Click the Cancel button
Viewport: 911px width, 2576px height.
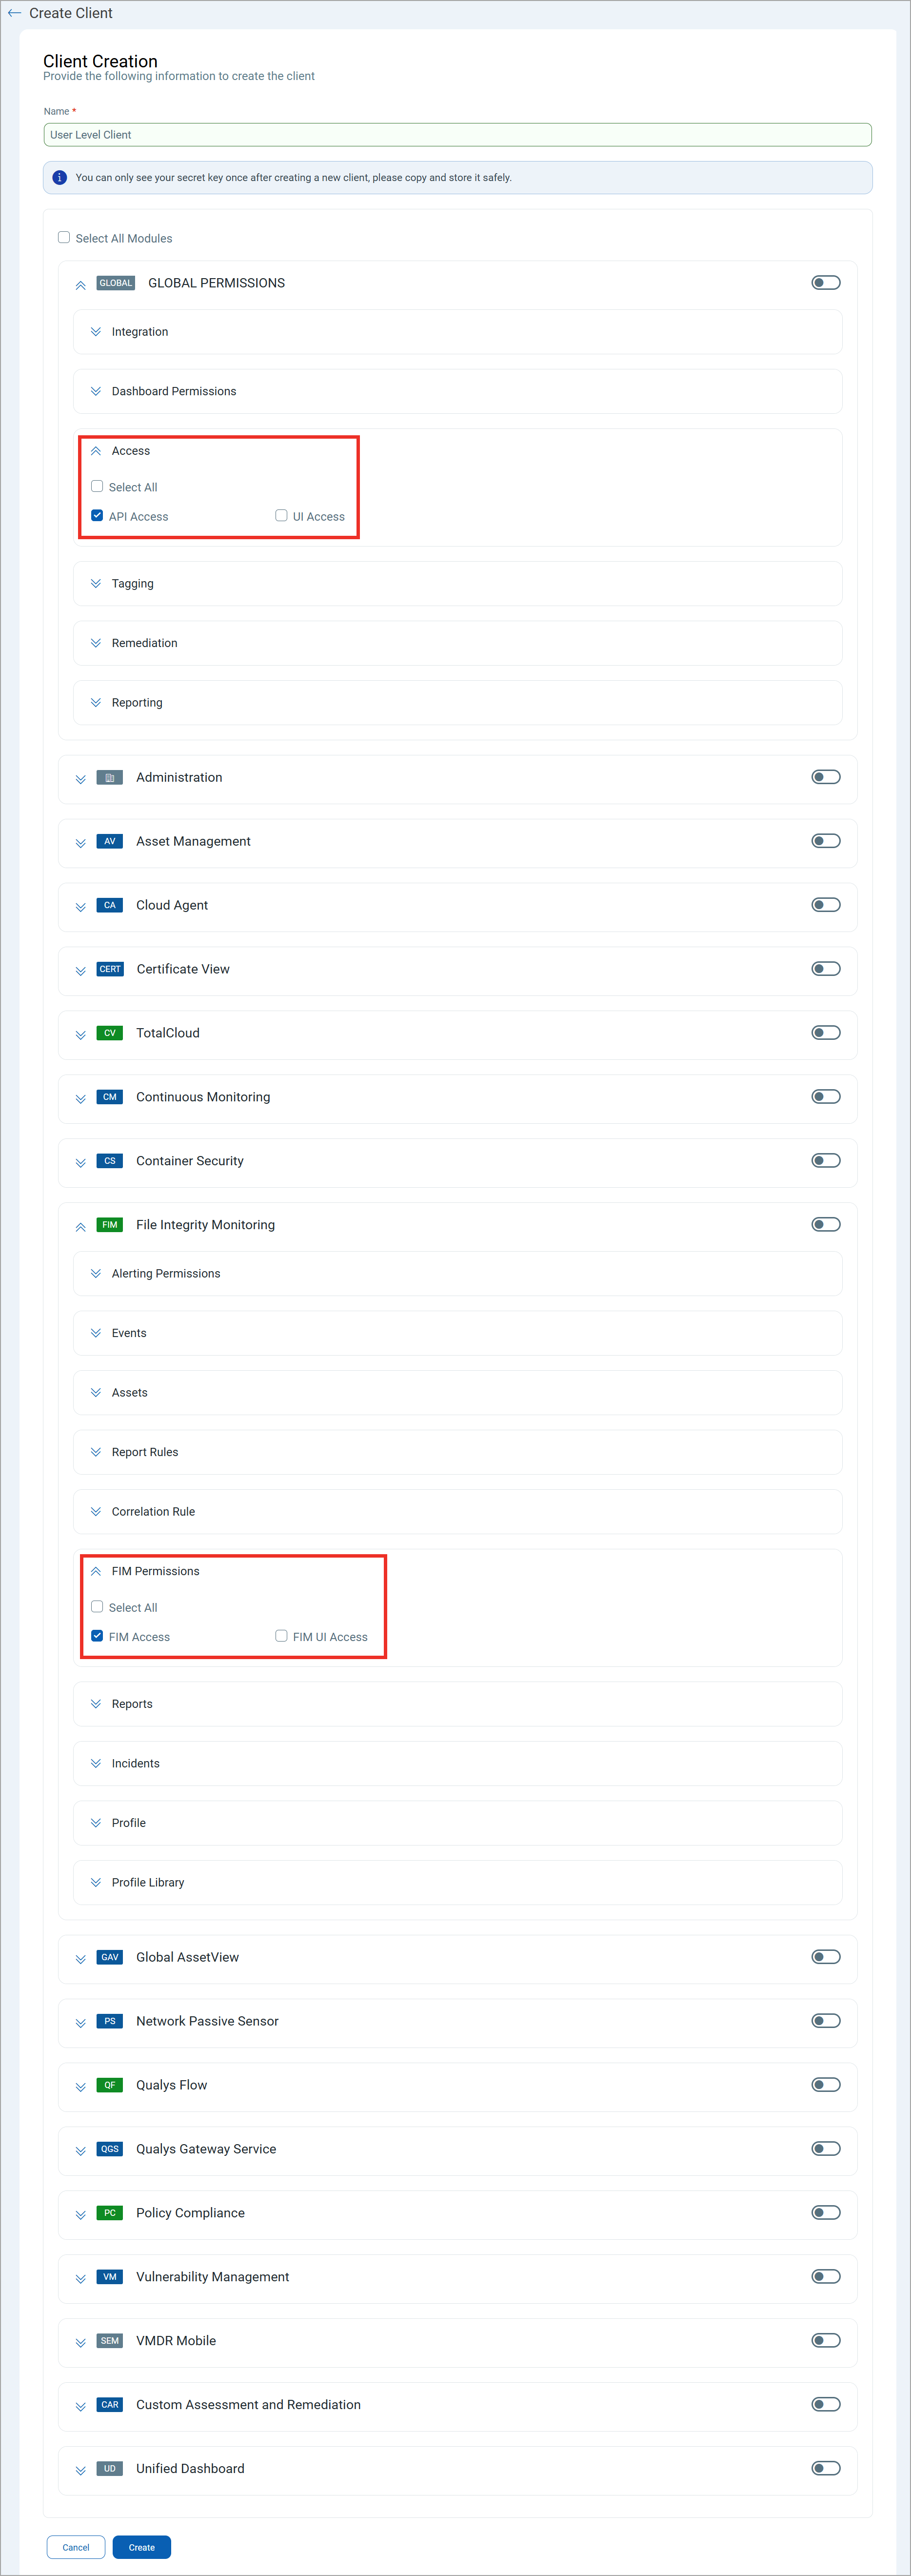(76, 2547)
